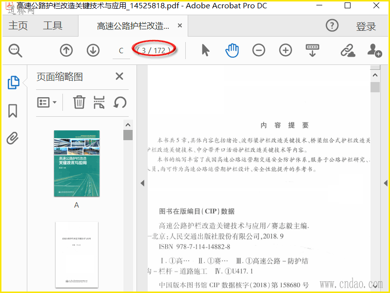The width and height of the screenshot is (390, 293).
Task: Open the attachments paperclip panel
Action: point(13,138)
